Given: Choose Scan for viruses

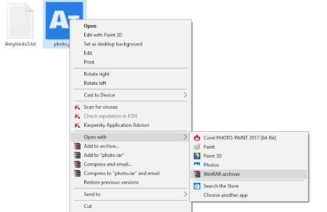Looking at the screenshot, I should (131, 107).
